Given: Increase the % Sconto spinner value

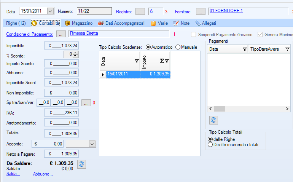Looking at the screenshot, I should tap(75, 53).
